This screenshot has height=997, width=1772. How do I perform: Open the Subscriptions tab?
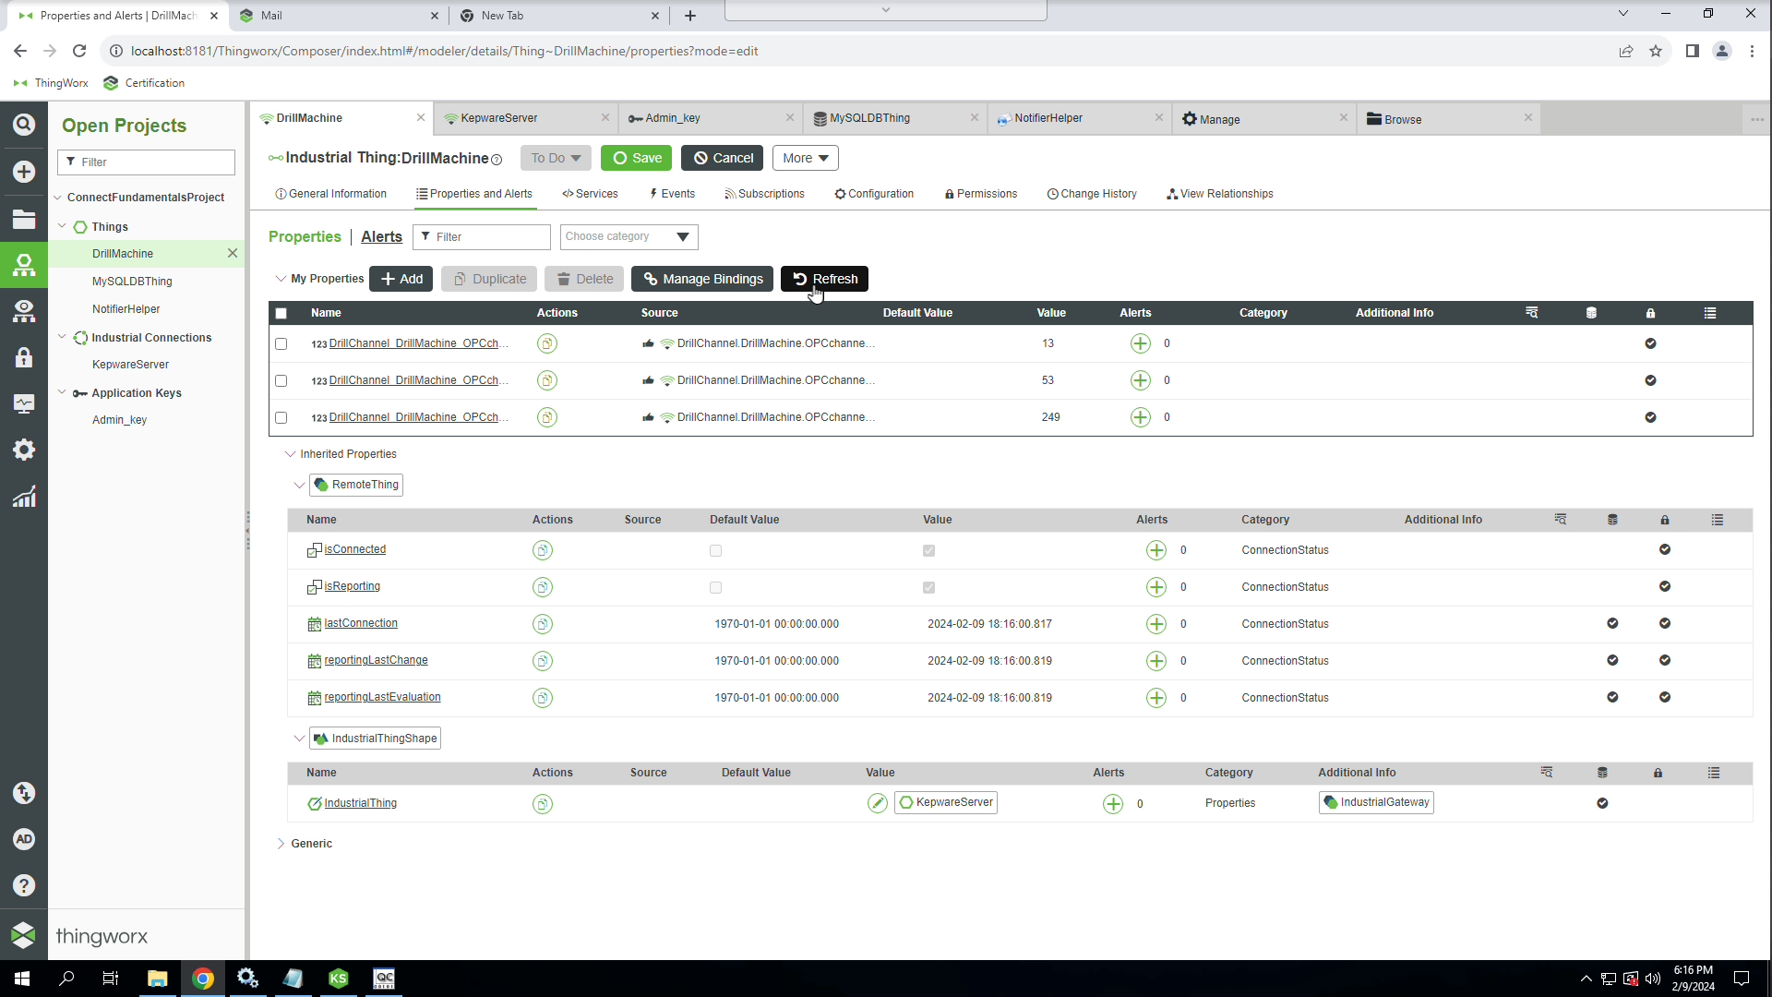[x=764, y=194]
